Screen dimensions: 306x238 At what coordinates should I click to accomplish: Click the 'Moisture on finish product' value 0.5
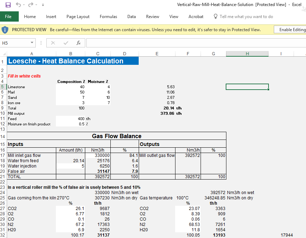click(71, 124)
